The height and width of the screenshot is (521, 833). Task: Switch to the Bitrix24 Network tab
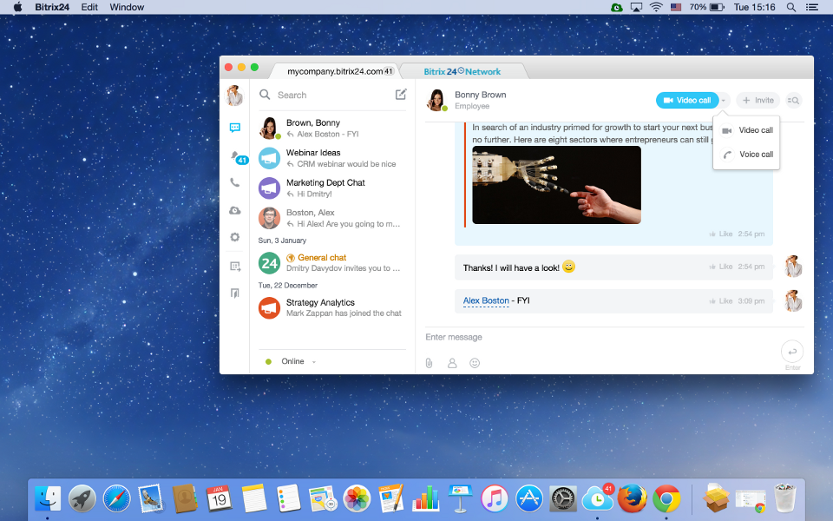coord(462,71)
